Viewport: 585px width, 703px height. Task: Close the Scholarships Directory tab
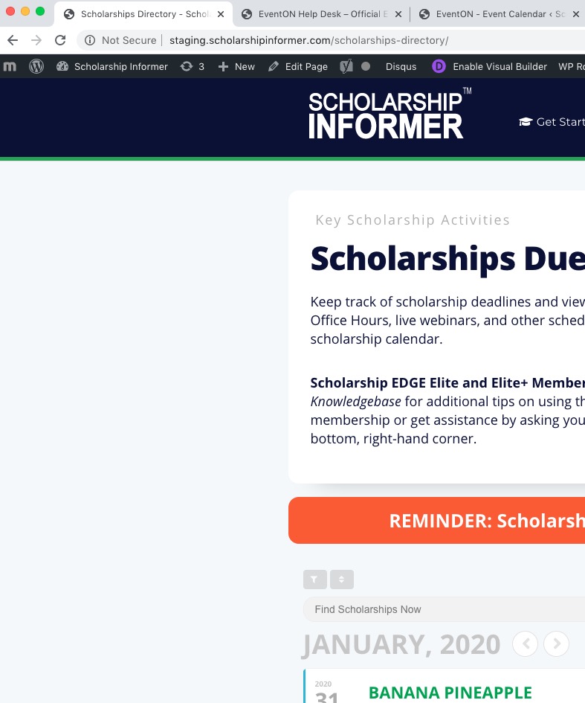(x=221, y=14)
